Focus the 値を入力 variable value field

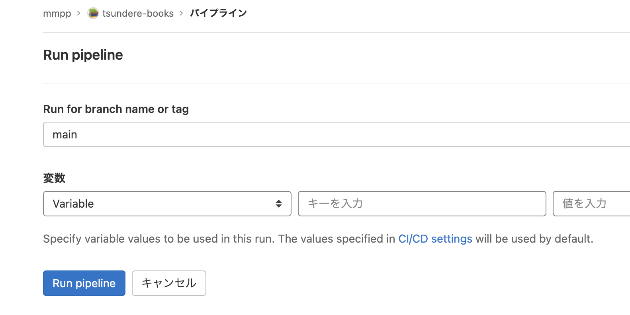click(x=591, y=204)
